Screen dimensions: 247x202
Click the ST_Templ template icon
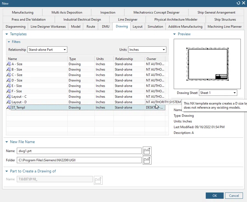(x=9, y=108)
